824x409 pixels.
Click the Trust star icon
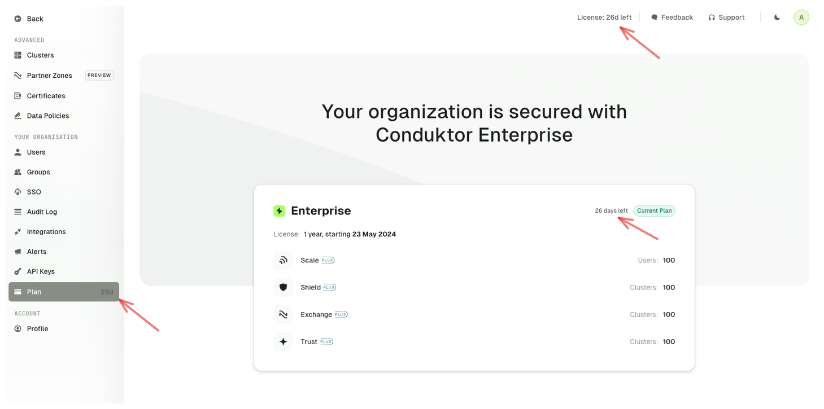pos(284,341)
